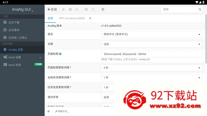Click the 新建 new task button

pyautogui.click(x=52, y=9)
